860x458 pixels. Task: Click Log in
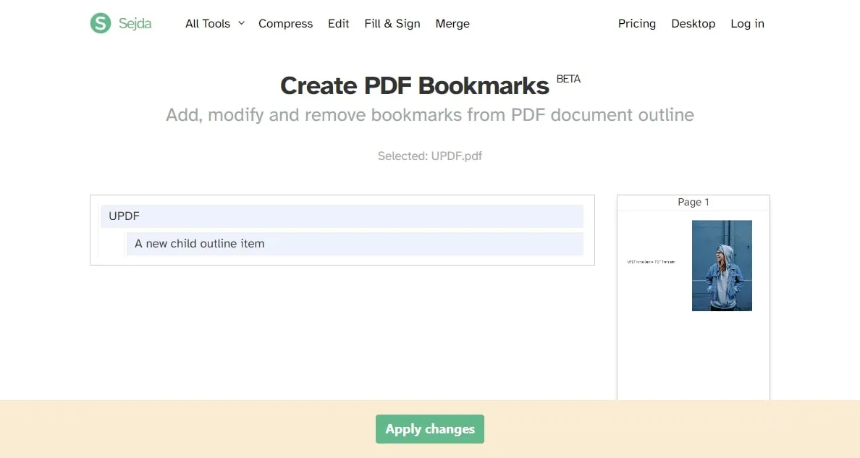click(x=747, y=24)
